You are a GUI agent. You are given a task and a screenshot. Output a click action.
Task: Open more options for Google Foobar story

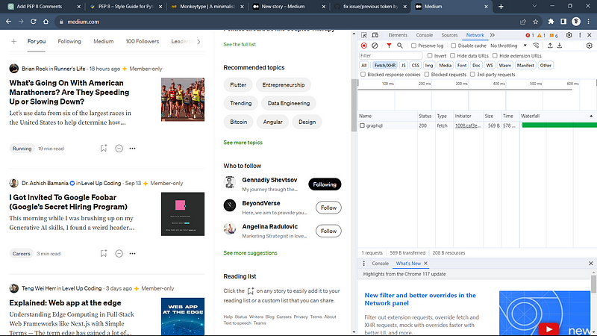click(x=132, y=253)
